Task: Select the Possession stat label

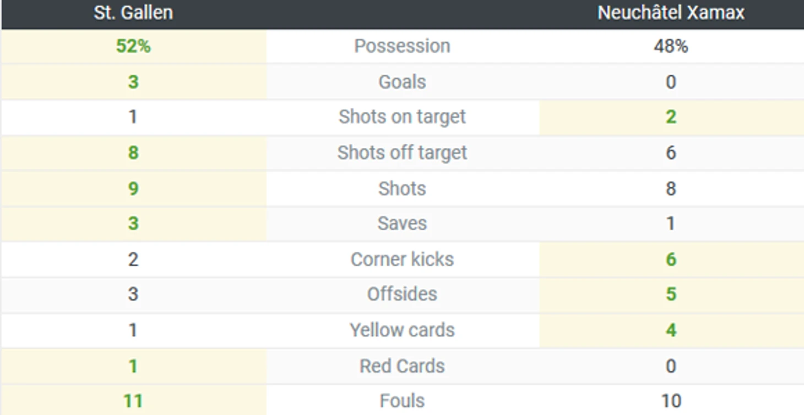Action: click(x=402, y=46)
